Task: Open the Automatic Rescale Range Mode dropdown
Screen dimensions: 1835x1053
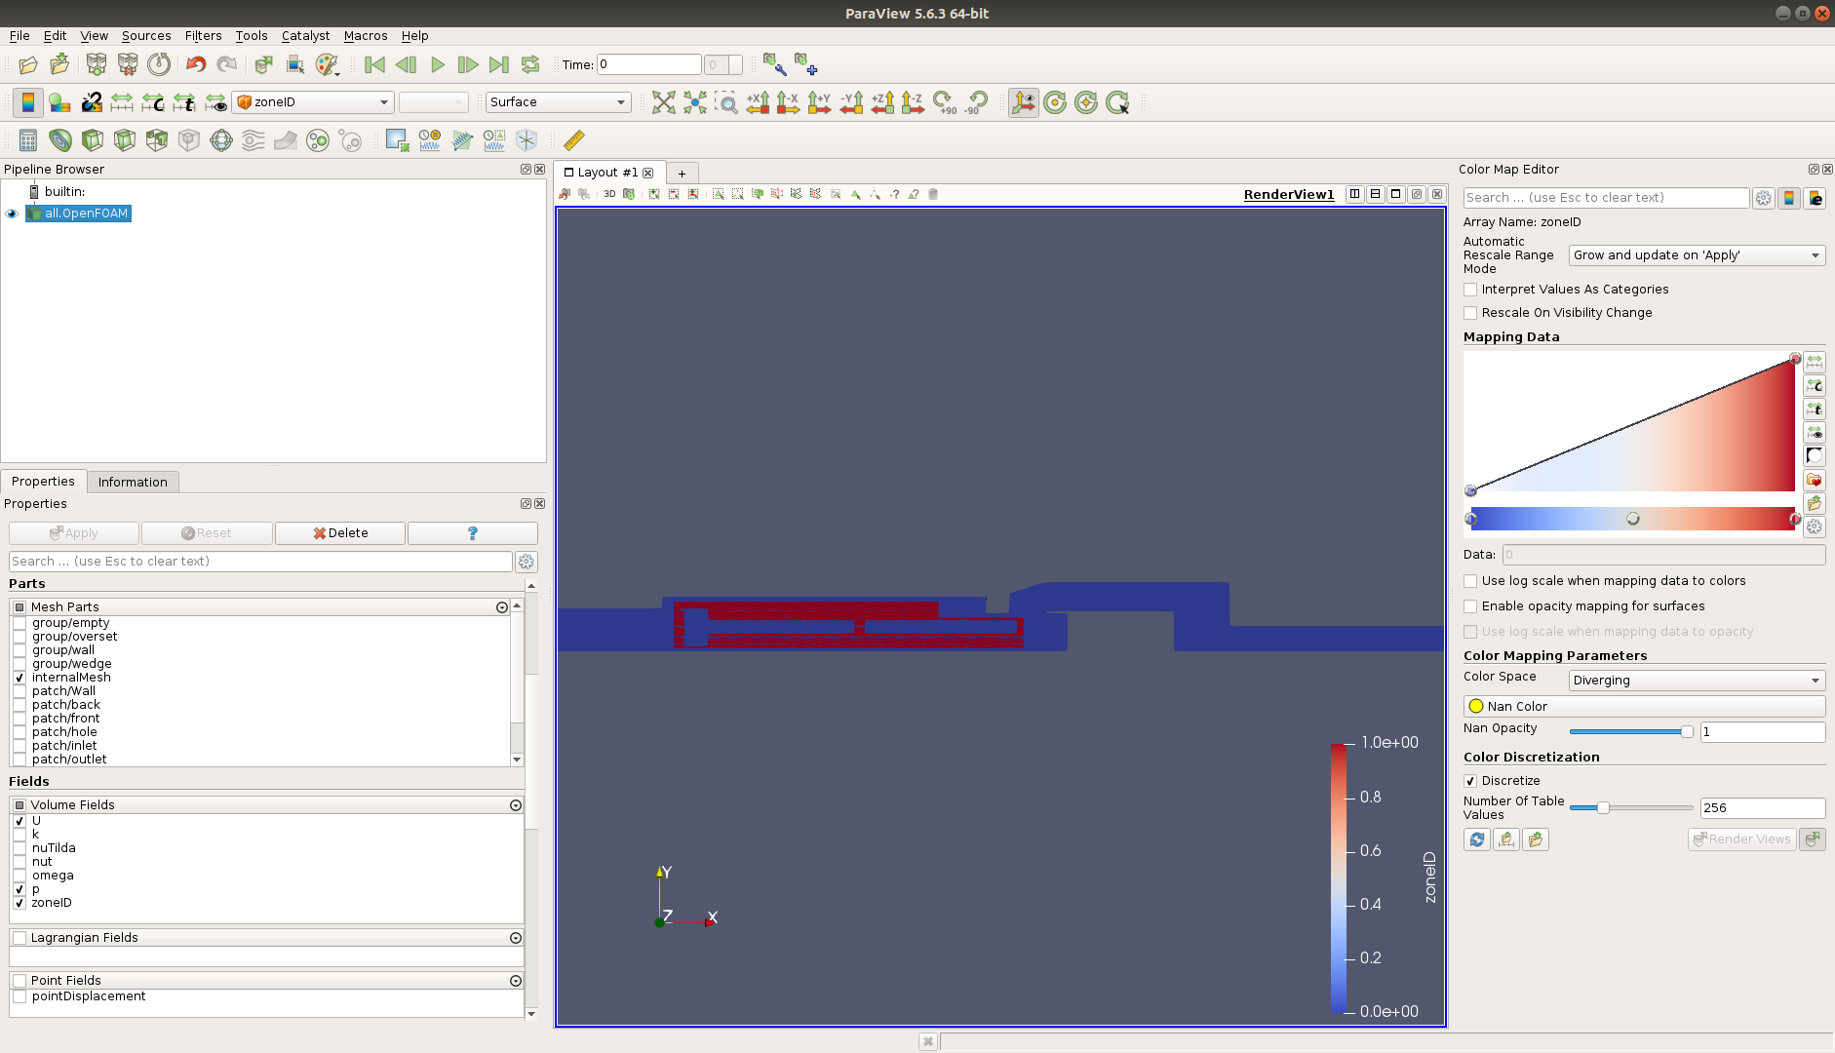Action: coord(1697,255)
